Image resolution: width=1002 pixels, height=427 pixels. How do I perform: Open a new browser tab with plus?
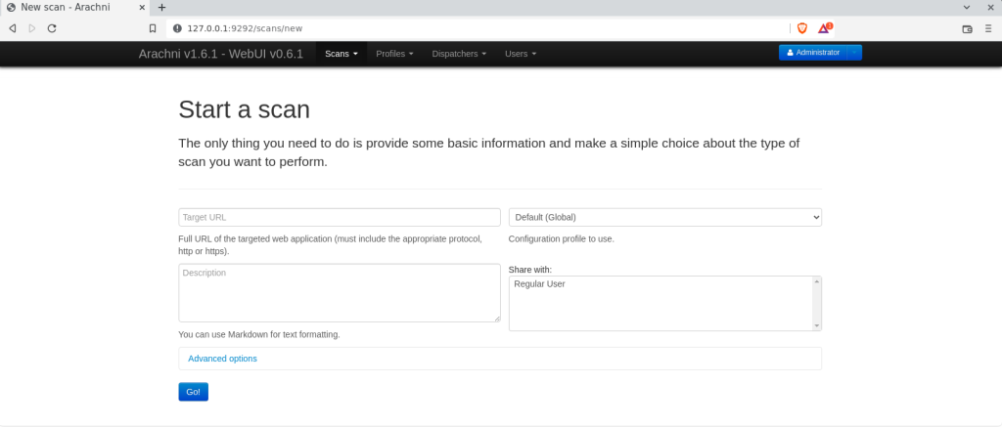[x=161, y=8]
